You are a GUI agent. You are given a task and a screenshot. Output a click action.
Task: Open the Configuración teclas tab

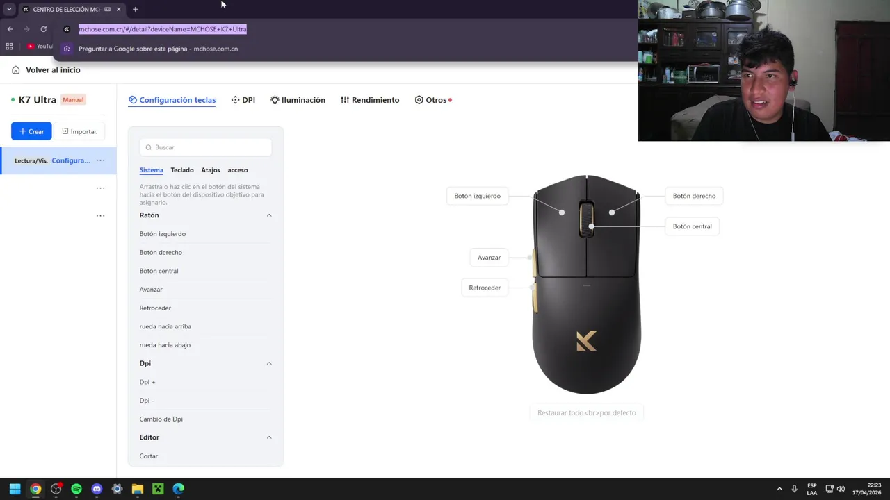click(172, 100)
